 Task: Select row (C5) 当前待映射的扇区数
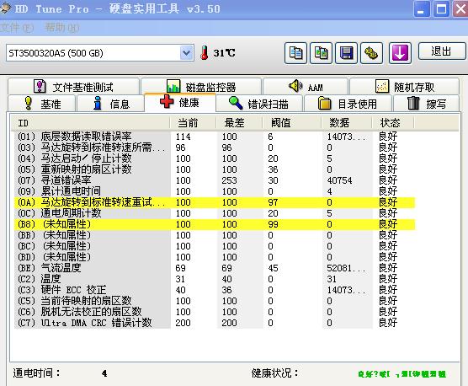pyautogui.click(x=215, y=301)
